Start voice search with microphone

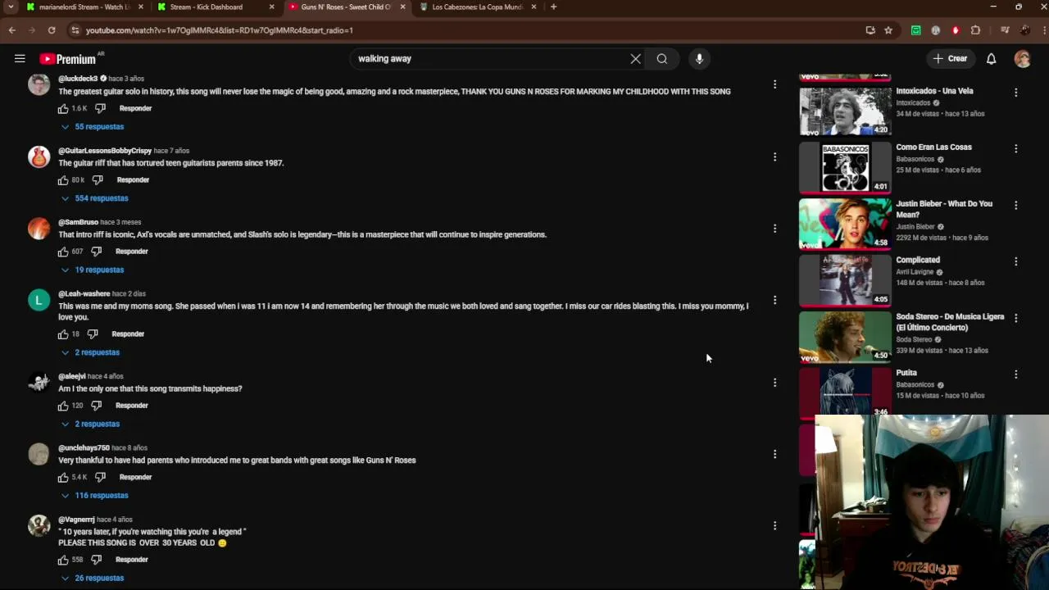click(x=699, y=59)
